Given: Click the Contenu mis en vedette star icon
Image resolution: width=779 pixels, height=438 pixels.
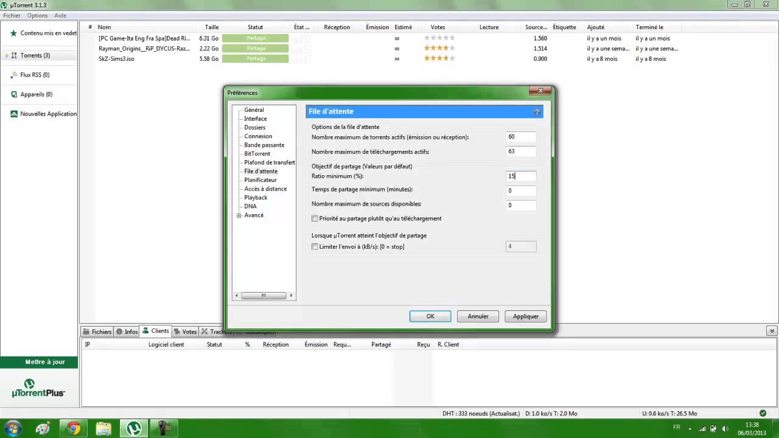Looking at the screenshot, I should pyautogui.click(x=13, y=33).
